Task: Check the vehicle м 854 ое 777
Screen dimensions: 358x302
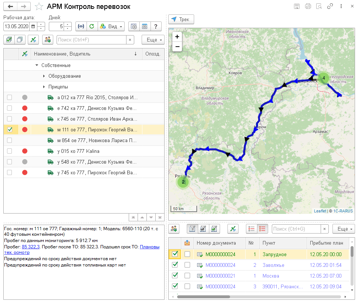Action: (9, 140)
